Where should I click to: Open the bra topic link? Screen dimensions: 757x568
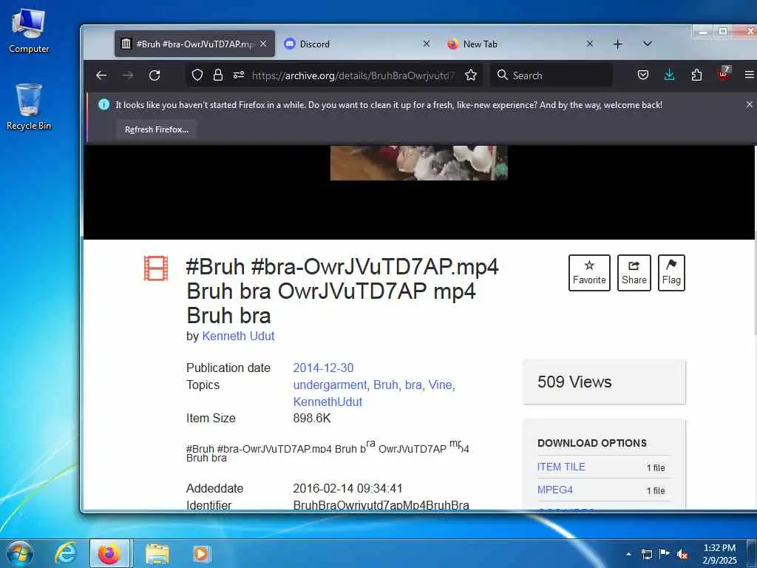pos(413,385)
